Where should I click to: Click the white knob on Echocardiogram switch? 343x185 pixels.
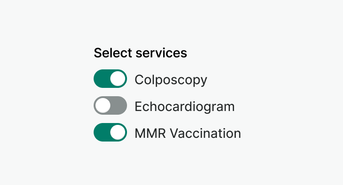point(103,106)
